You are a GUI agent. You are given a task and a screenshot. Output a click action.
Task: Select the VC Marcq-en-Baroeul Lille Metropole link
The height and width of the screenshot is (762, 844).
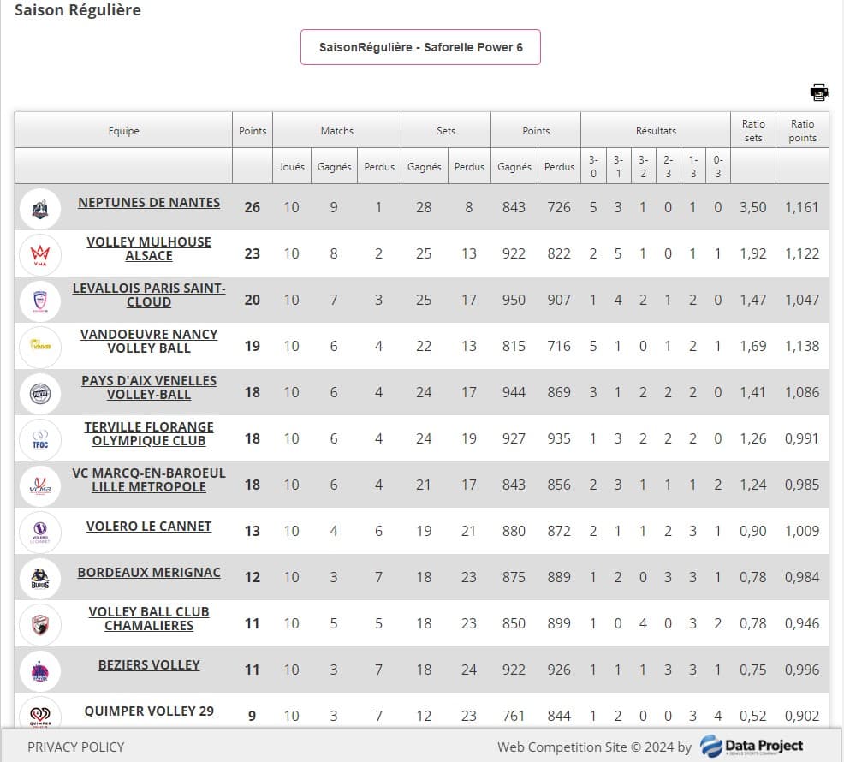click(149, 480)
